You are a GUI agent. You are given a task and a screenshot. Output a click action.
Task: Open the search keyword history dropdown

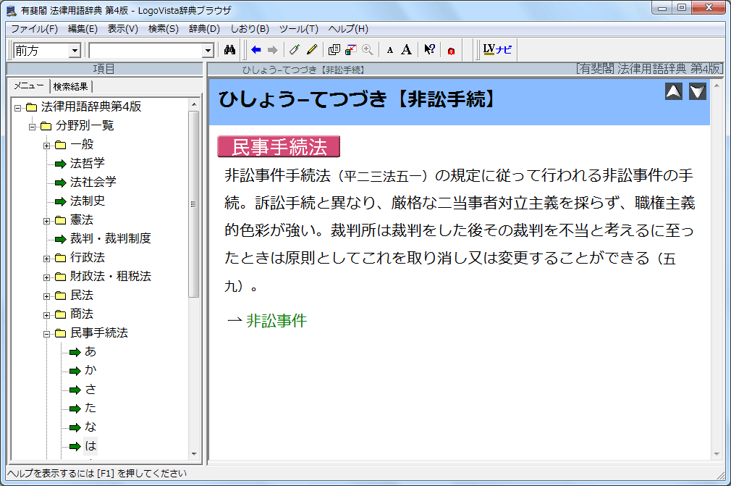coord(208,50)
